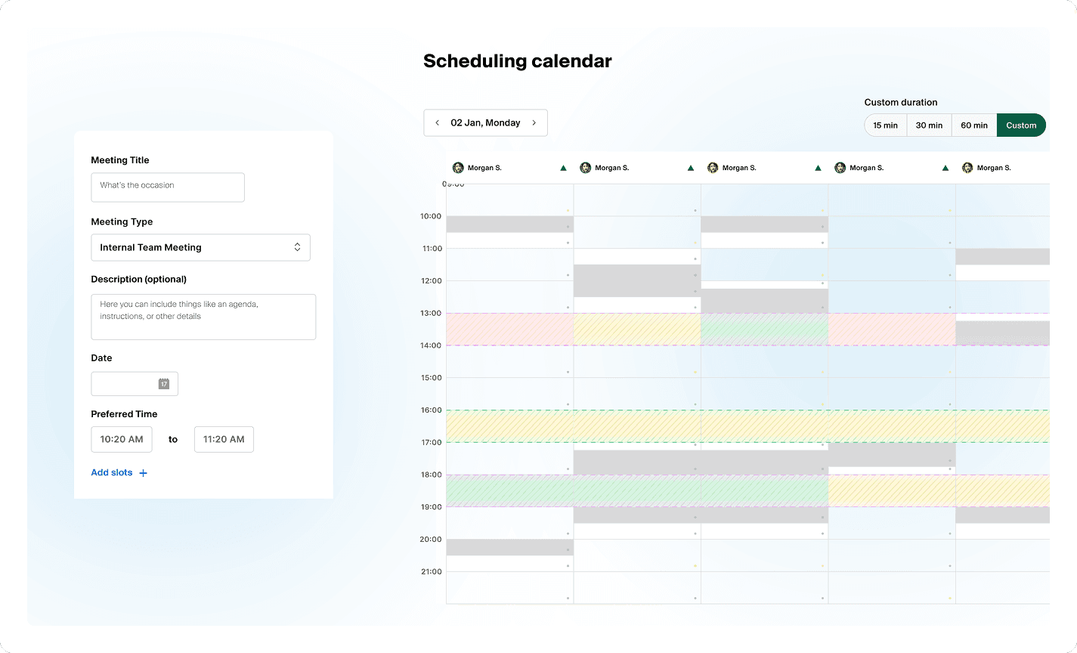Screen dimensions: 1077x653
Task: Click the third Morgan S. avatar
Action: 713,167
